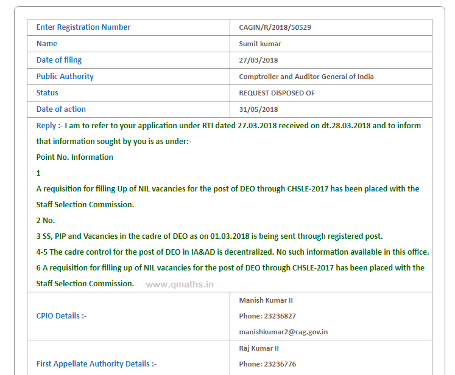Select the name 'Sumit kumar'
The image size is (455, 375).
coord(260,44)
